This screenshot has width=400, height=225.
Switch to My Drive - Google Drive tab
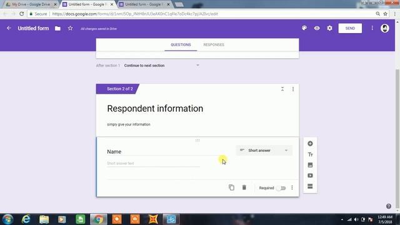31,4
